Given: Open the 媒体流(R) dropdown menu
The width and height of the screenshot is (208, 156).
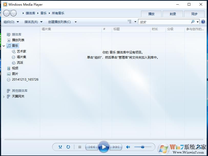Looking at the screenshot, I should pos(34,22).
